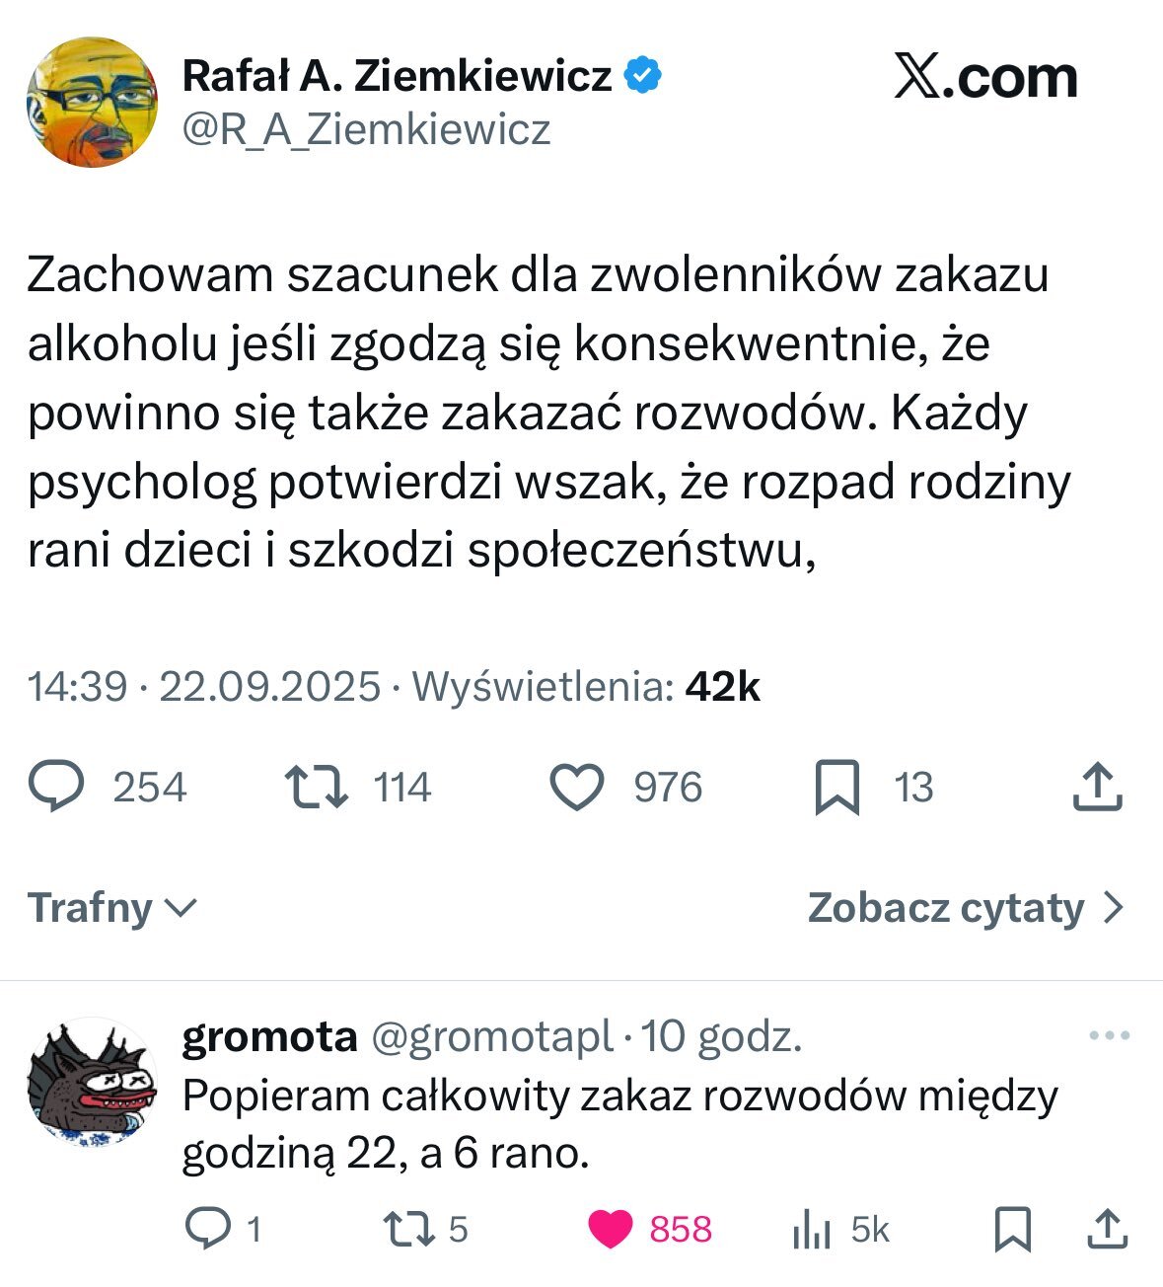Click the blue verified badge

(643, 77)
